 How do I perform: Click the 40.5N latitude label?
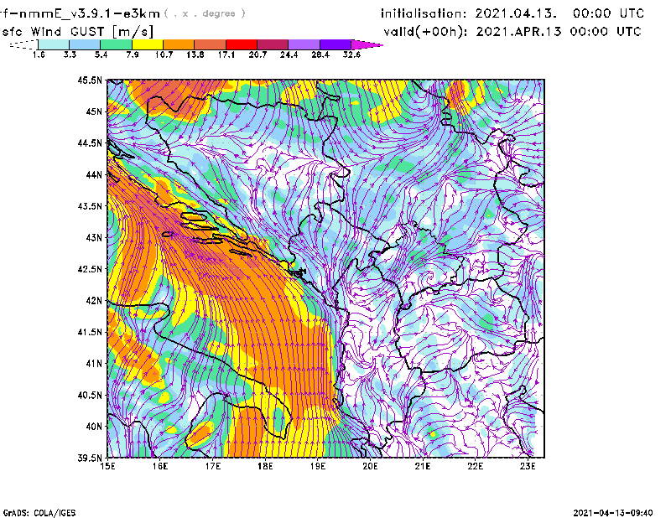point(90,396)
